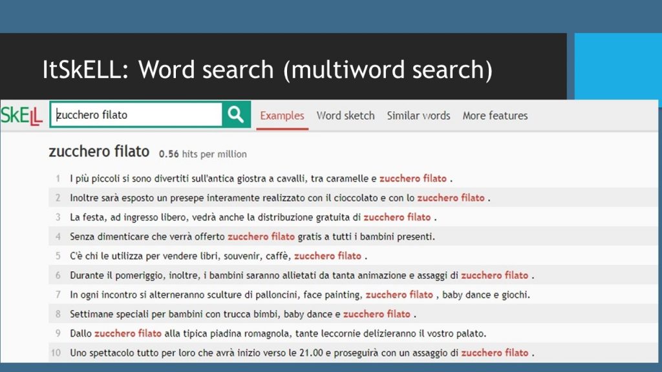
Task: Click highlighted zucchero filato in sentence 7
Action: click(x=399, y=294)
